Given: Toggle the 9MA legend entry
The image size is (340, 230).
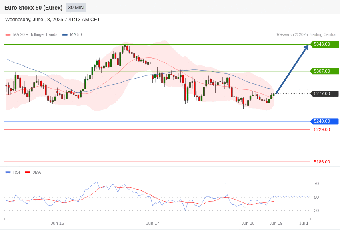Looking at the screenshot, I should [33, 172].
